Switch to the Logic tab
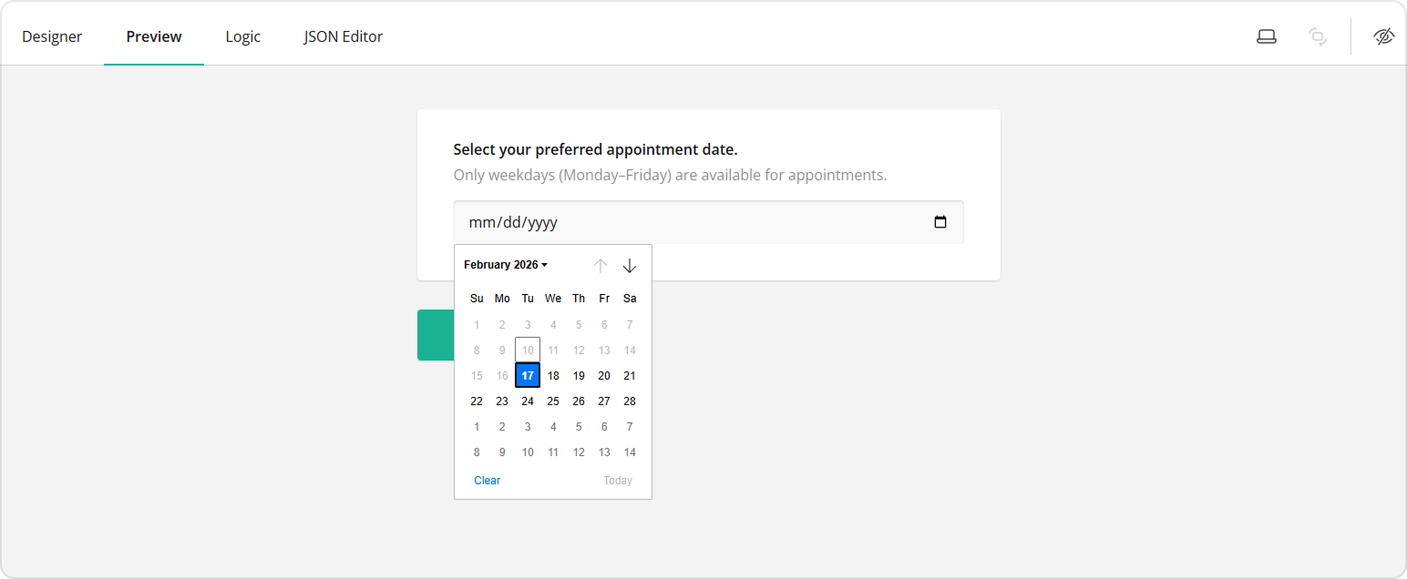This screenshot has height=579, width=1407. click(242, 36)
